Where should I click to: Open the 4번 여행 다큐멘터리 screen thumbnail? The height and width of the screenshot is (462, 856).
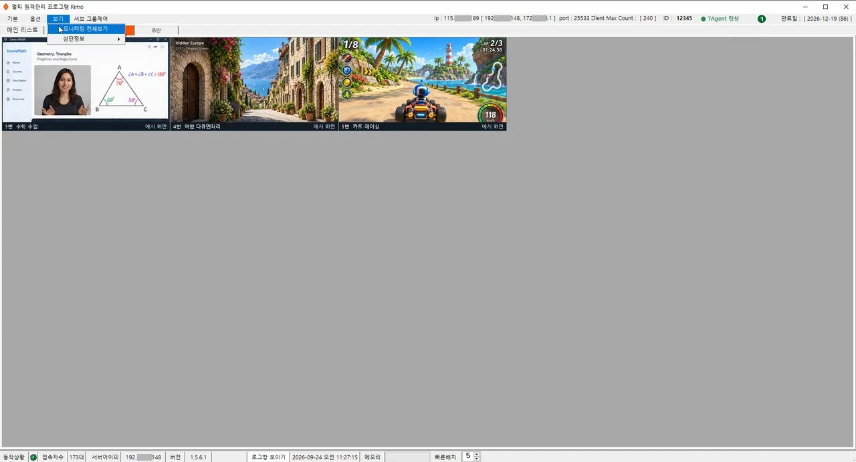coord(254,84)
